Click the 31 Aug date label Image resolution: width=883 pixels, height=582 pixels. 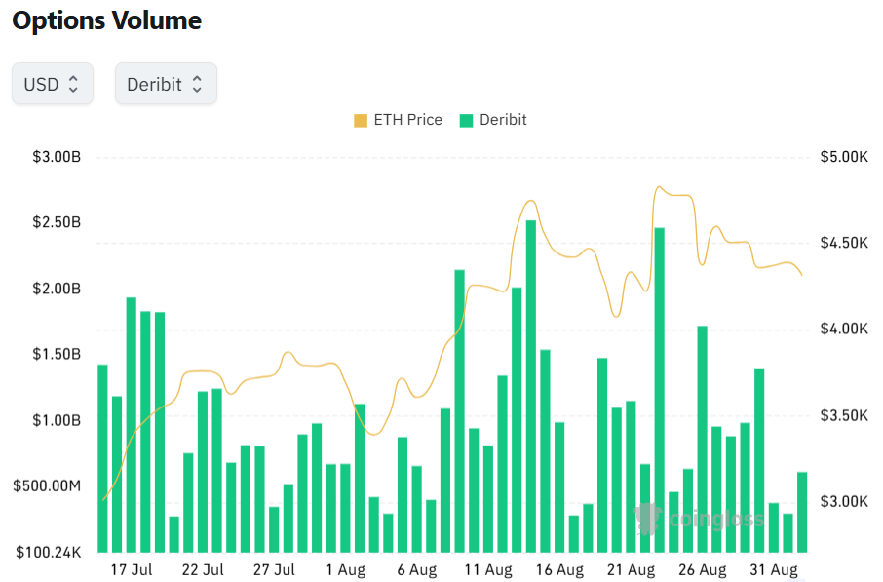pos(774,570)
